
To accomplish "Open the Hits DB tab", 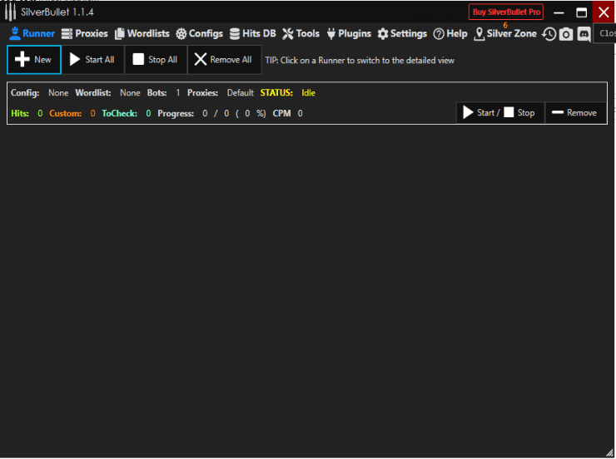I will (253, 34).
